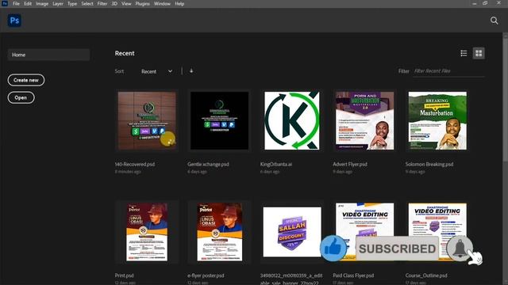508x285 pixels.
Task: Open the Solomon Breaking.psd thumbnail
Action: tap(437, 120)
